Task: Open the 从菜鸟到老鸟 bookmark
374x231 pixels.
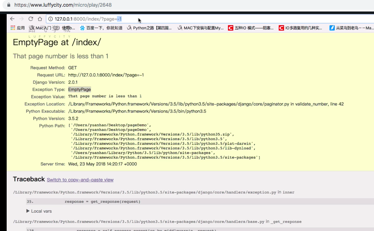Action: (352, 28)
